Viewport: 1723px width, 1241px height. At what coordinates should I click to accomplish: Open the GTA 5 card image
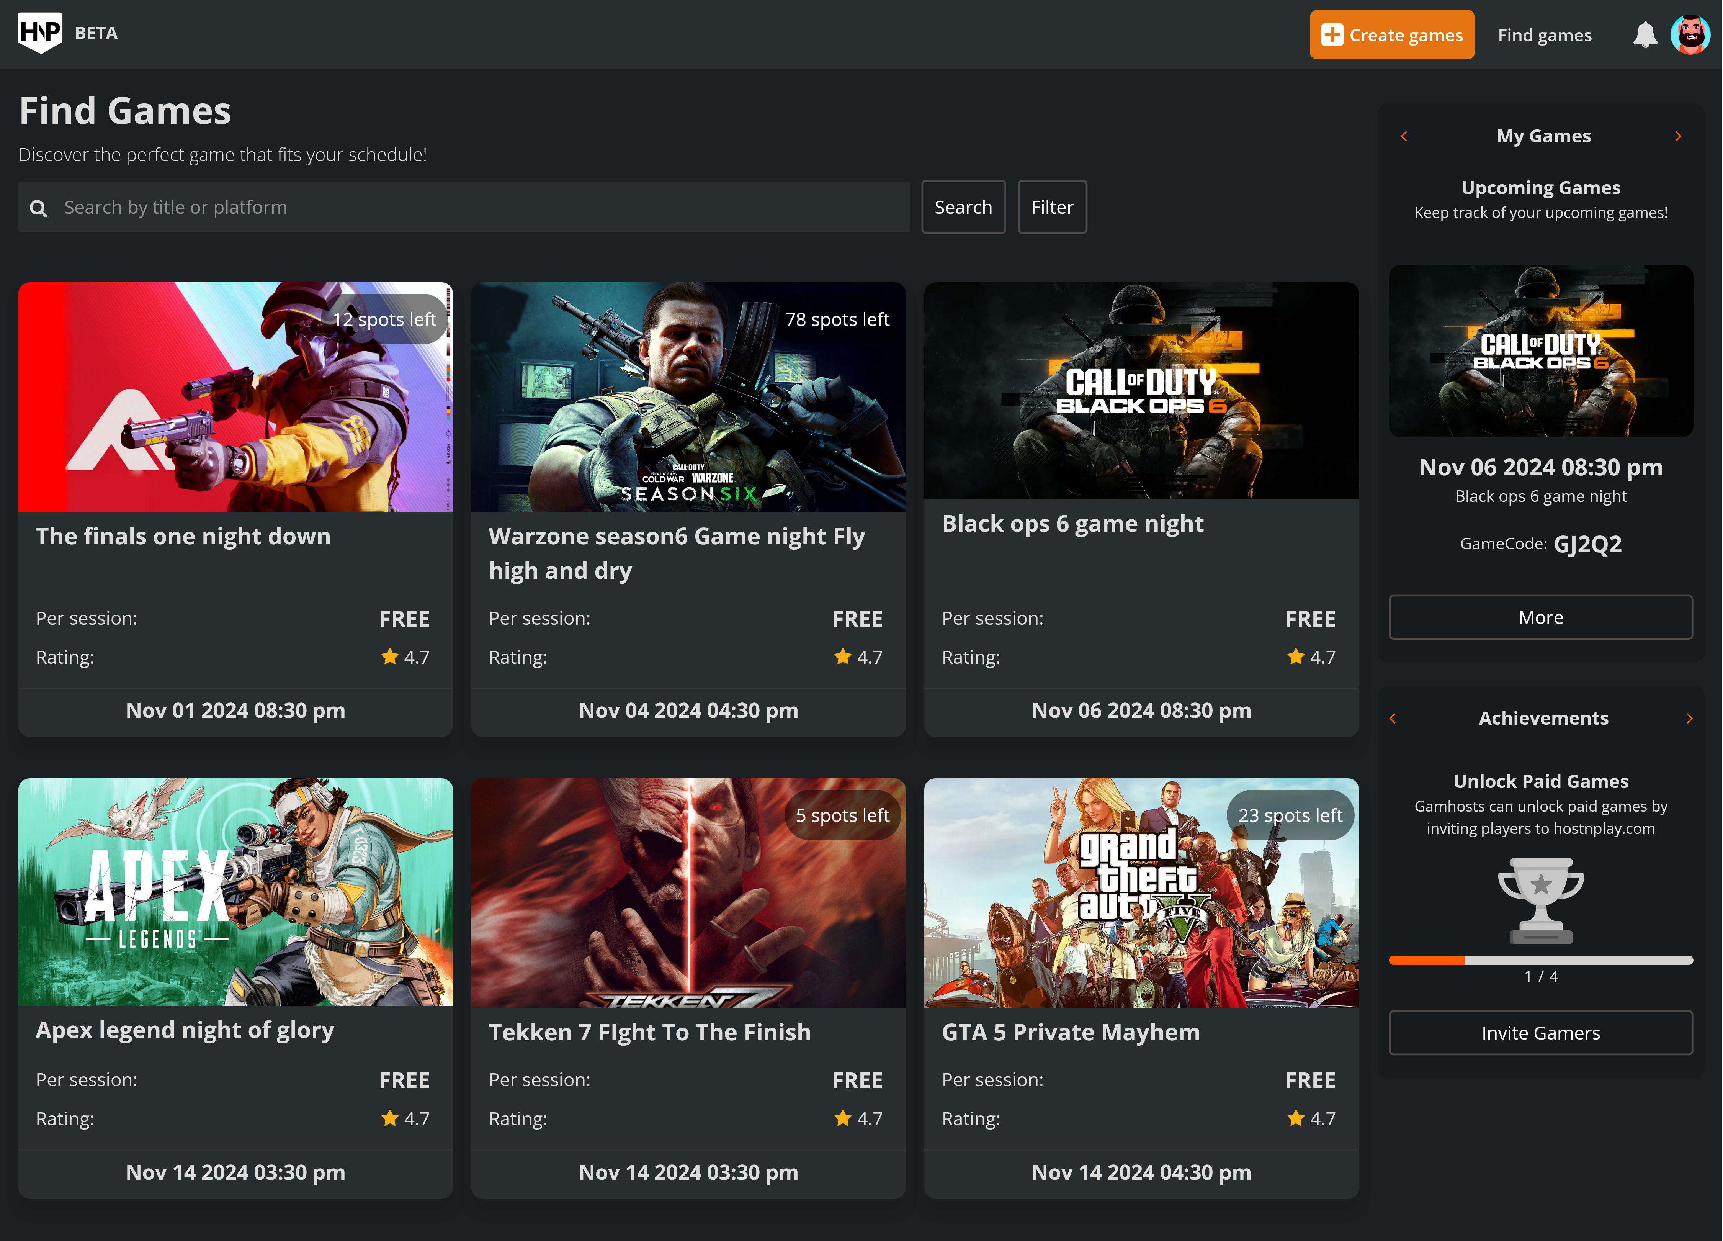[x=1141, y=893]
